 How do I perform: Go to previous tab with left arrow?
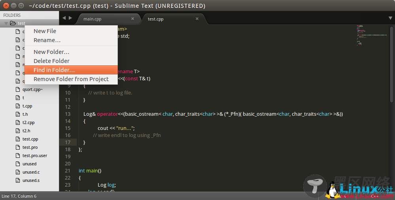[x=64, y=18]
